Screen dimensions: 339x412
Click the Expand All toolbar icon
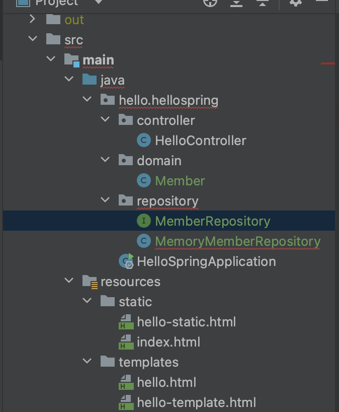pyautogui.click(x=236, y=3)
